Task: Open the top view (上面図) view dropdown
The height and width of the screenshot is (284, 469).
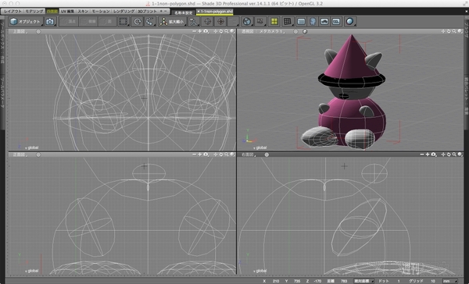Action: click(x=20, y=32)
